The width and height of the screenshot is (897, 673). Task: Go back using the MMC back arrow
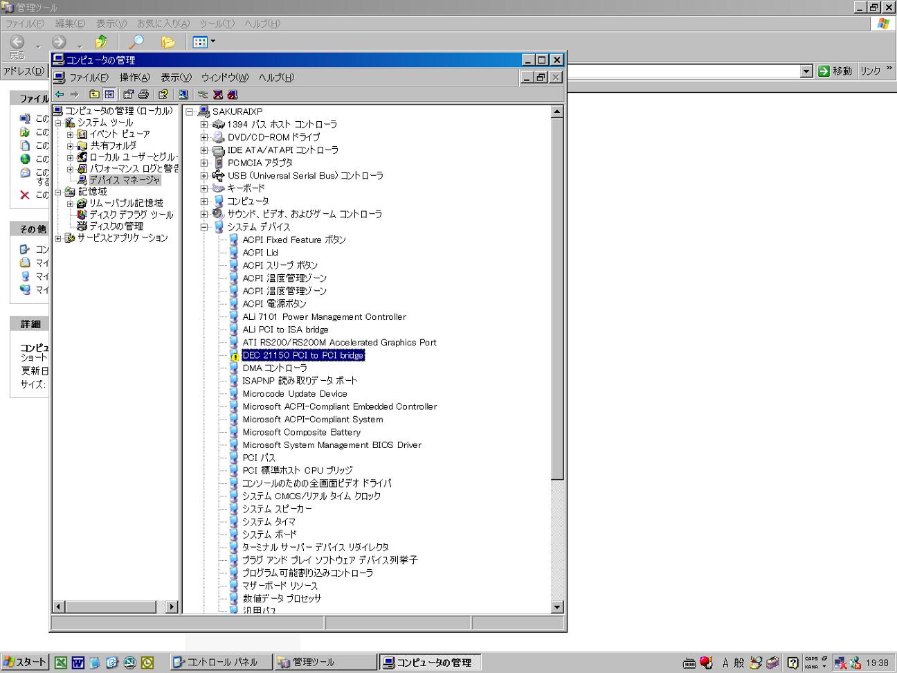tap(60, 94)
